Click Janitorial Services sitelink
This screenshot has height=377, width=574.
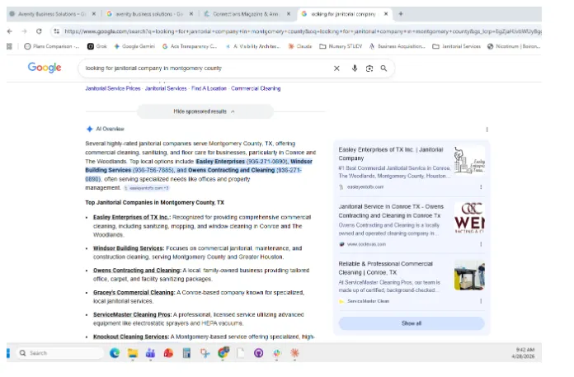pyautogui.click(x=166, y=88)
